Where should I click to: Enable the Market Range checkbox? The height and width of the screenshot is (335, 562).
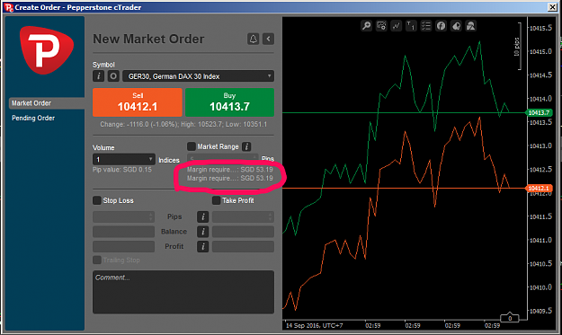[x=192, y=146]
